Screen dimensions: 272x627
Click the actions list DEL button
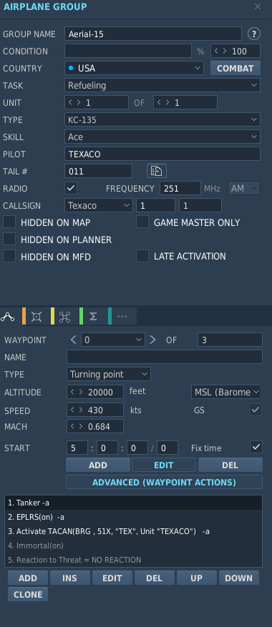155,578
